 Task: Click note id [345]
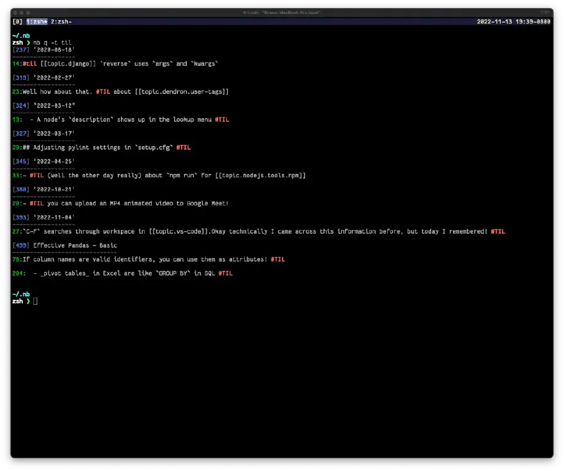click(21, 161)
